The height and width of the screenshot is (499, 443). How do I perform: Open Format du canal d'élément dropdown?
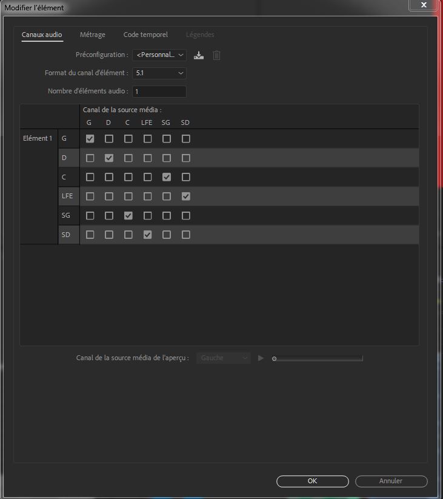click(x=159, y=73)
